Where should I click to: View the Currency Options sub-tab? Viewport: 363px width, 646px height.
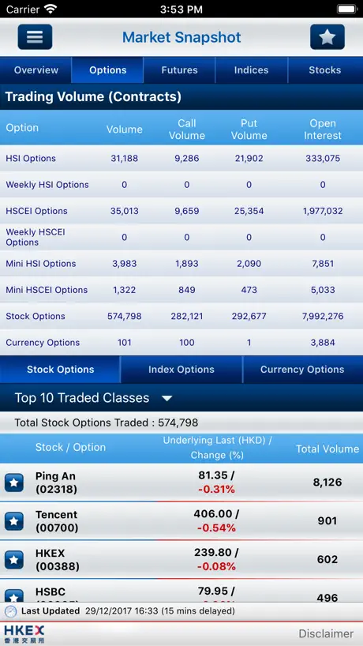(x=302, y=370)
